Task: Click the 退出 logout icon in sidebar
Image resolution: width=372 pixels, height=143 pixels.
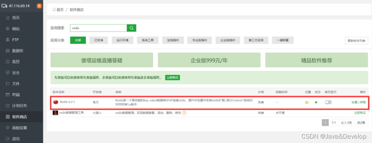Action: (x=8, y=139)
